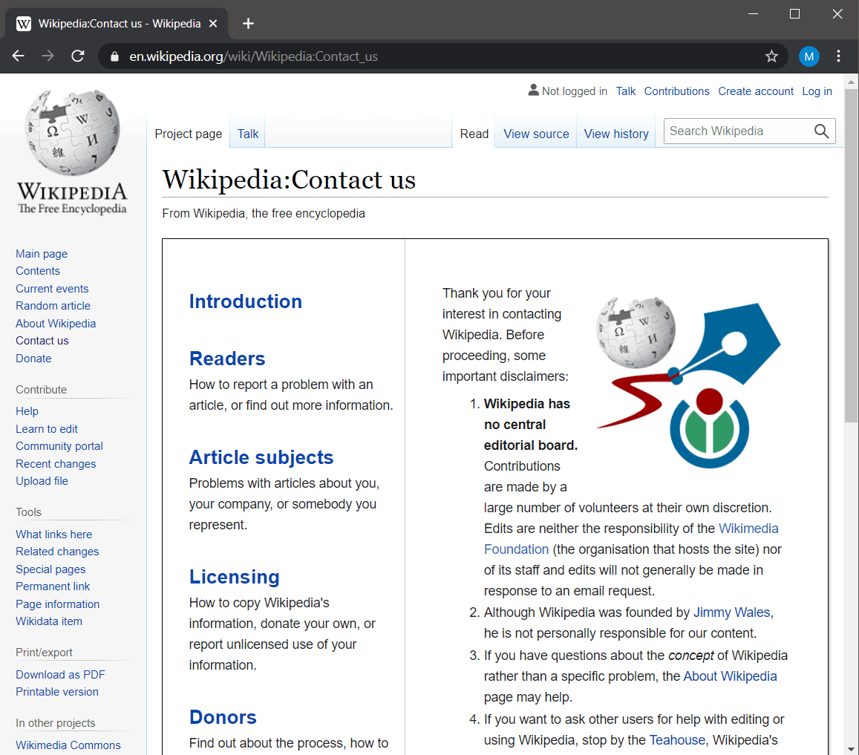
Task: Open the browser profile avatar M
Action: 809,56
